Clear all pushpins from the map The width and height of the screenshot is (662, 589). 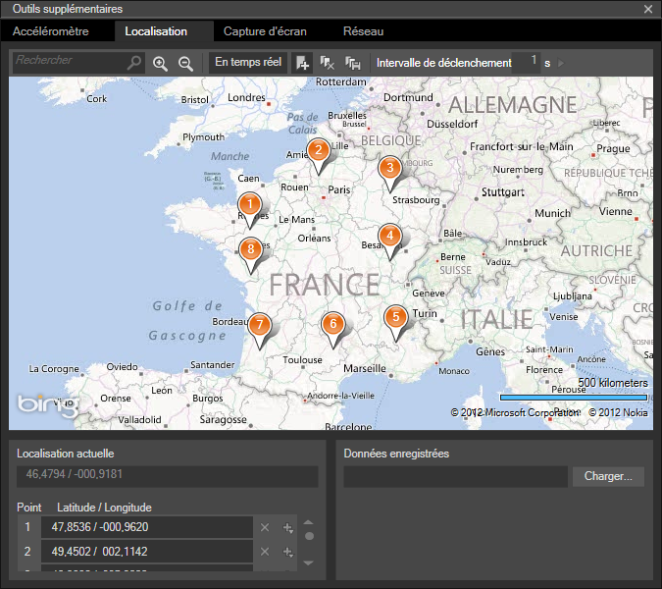tap(327, 63)
